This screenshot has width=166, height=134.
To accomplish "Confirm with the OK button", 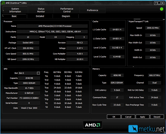I will (114, 117).
